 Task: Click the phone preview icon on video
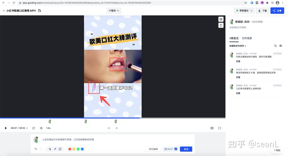coord(221,25)
